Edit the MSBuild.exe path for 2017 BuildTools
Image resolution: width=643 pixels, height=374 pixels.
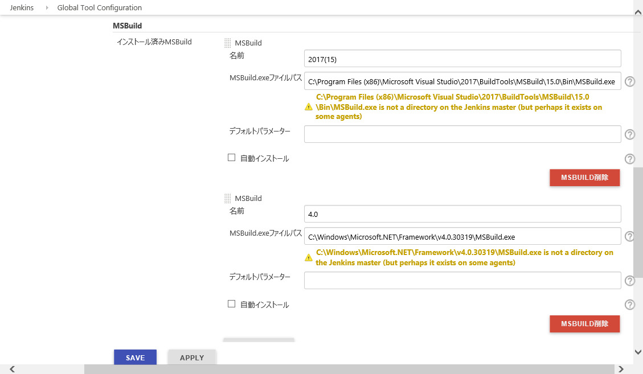(x=462, y=81)
